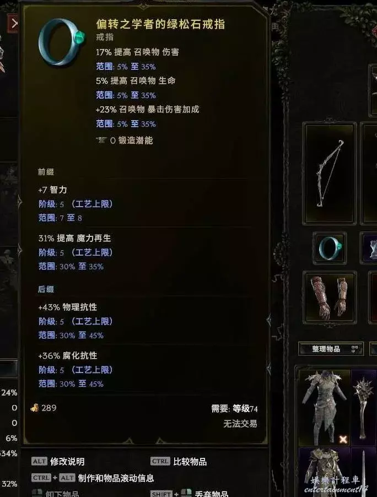This screenshot has height=497, width=377.
Task: Click the red chevron arrow at top left
Action: (13, 23)
